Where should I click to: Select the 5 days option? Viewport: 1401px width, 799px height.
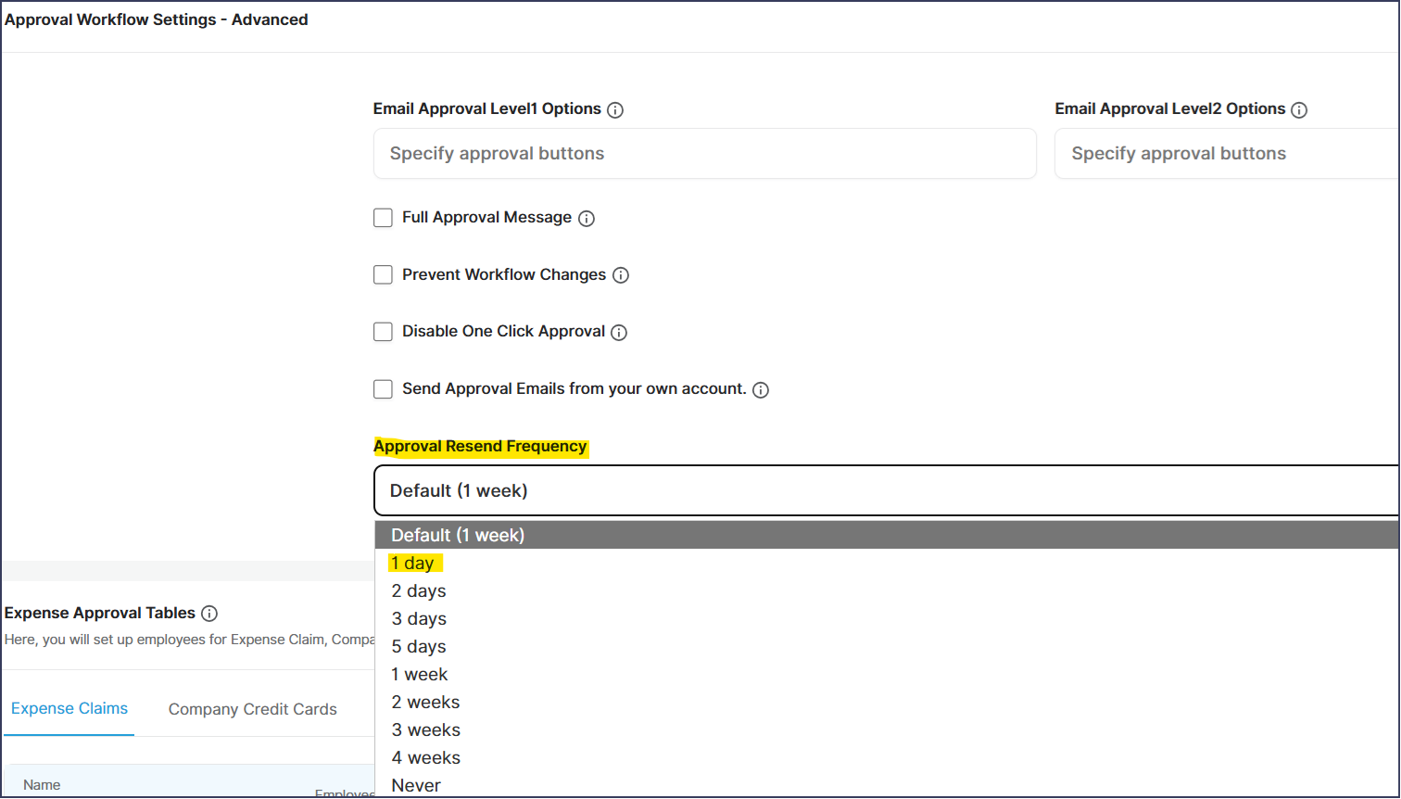coord(888,646)
